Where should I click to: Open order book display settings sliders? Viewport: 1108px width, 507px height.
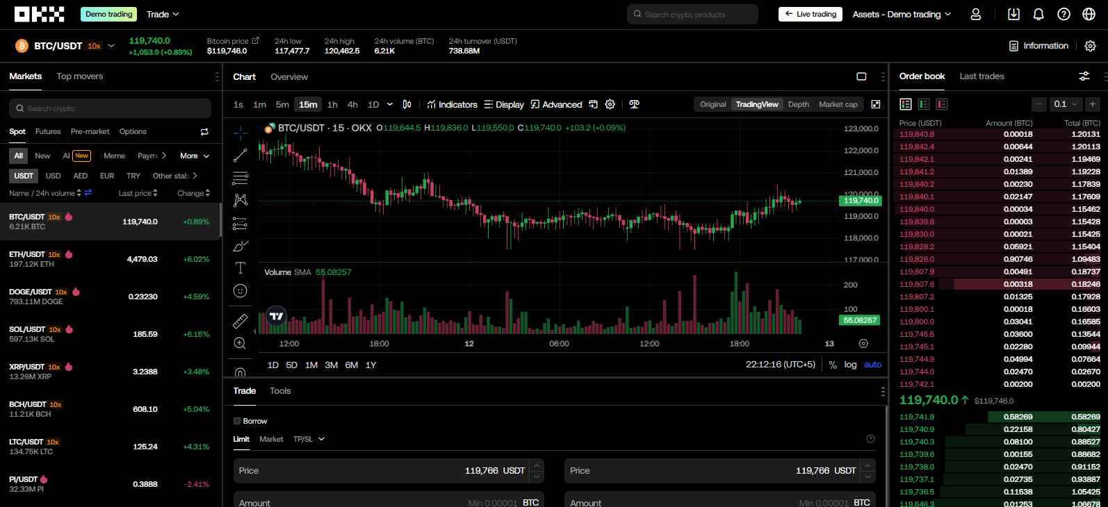tap(1084, 76)
